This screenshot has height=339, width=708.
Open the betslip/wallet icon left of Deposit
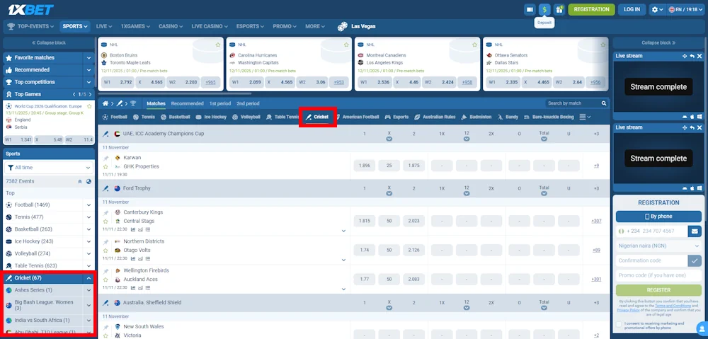pyautogui.click(x=530, y=9)
